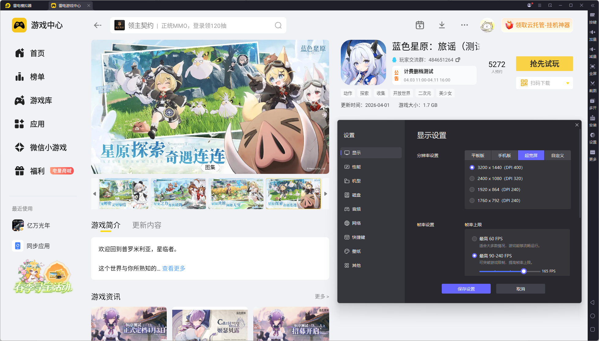Expand the 扫码下载 dropdown arrow
Viewport: 599px width, 341px height.
coord(568,83)
